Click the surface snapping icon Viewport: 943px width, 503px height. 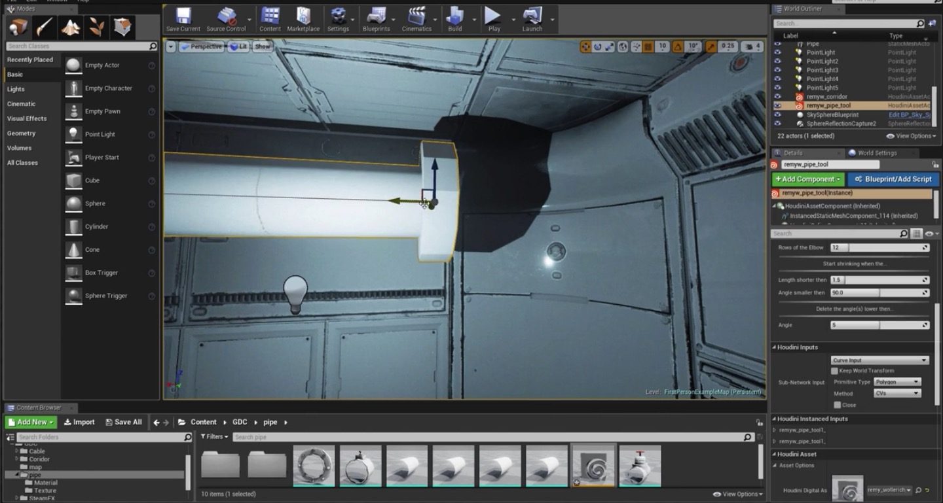(635, 46)
